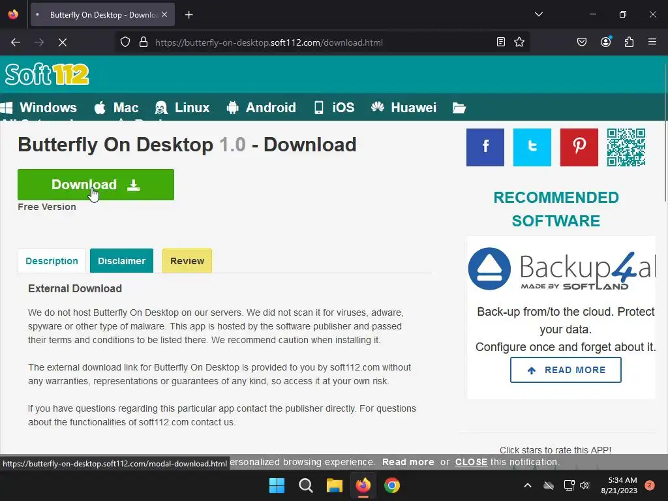Click the cloud sync tray icon

pos(549,485)
